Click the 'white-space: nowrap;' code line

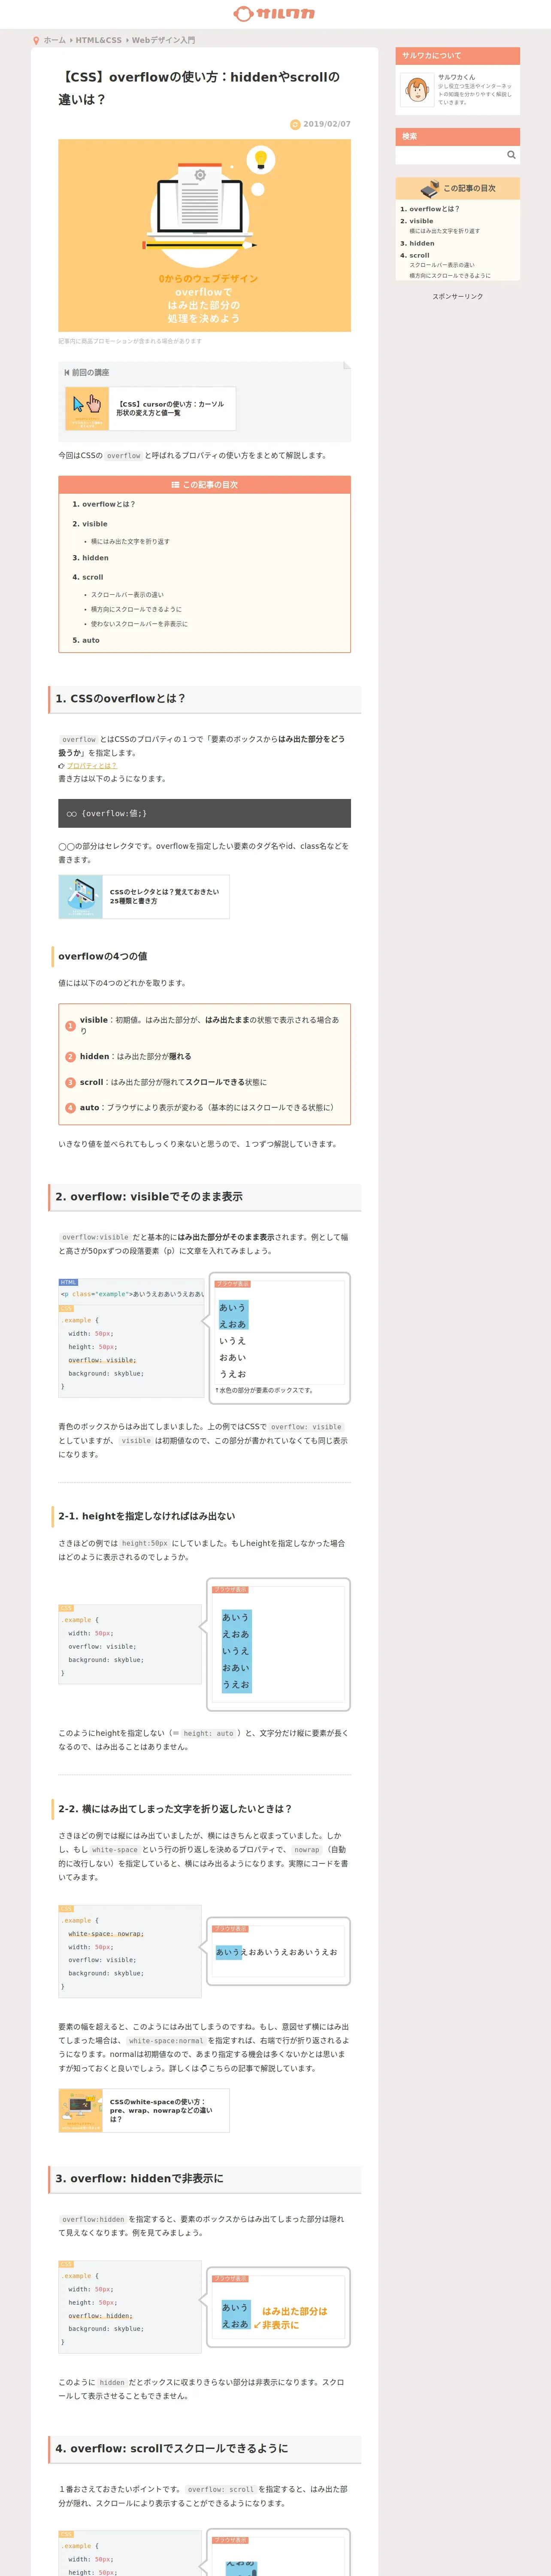click(106, 1934)
